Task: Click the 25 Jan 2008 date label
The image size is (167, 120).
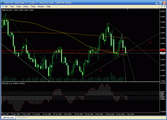Action: coord(57,114)
